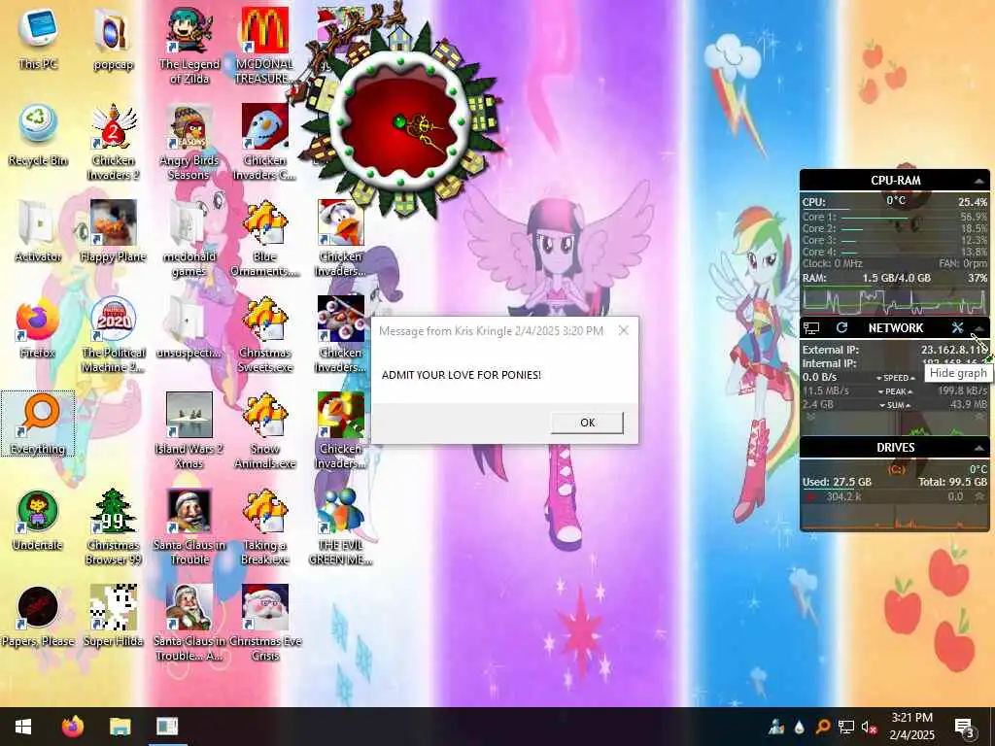995x746 pixels.
Task: Click OK in Kris Kringle message
Action: pos(587,423)
